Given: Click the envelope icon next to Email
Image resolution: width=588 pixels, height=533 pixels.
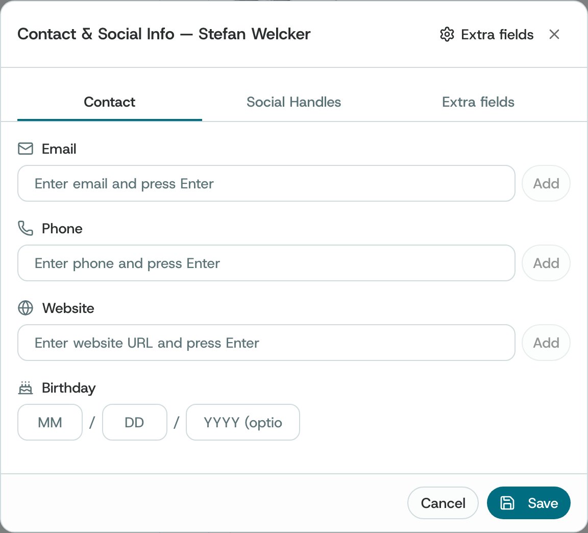Looking at the screenshot, I should click(x=26, y=149).
